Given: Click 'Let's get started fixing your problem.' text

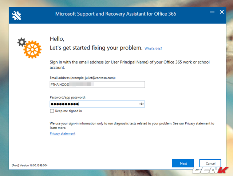Looking at the screenshot, I should 96,48.
